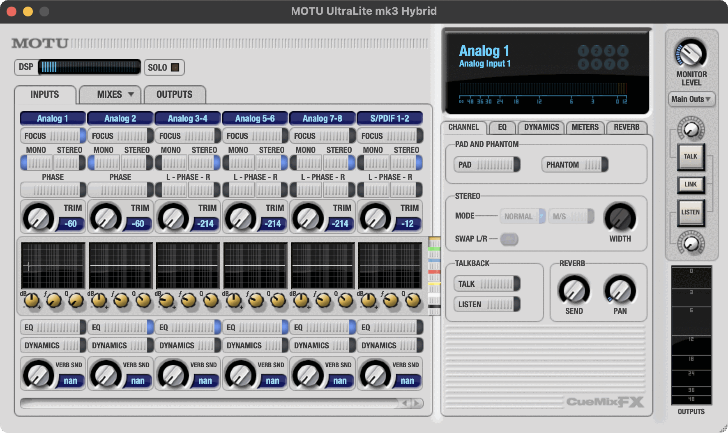Screen dimensions: 728x433
Task: Click the talk level knob above TALK
Action: pos(691,129)
